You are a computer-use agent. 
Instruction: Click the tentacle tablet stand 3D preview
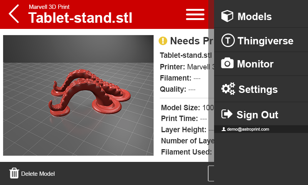[78, 95]
